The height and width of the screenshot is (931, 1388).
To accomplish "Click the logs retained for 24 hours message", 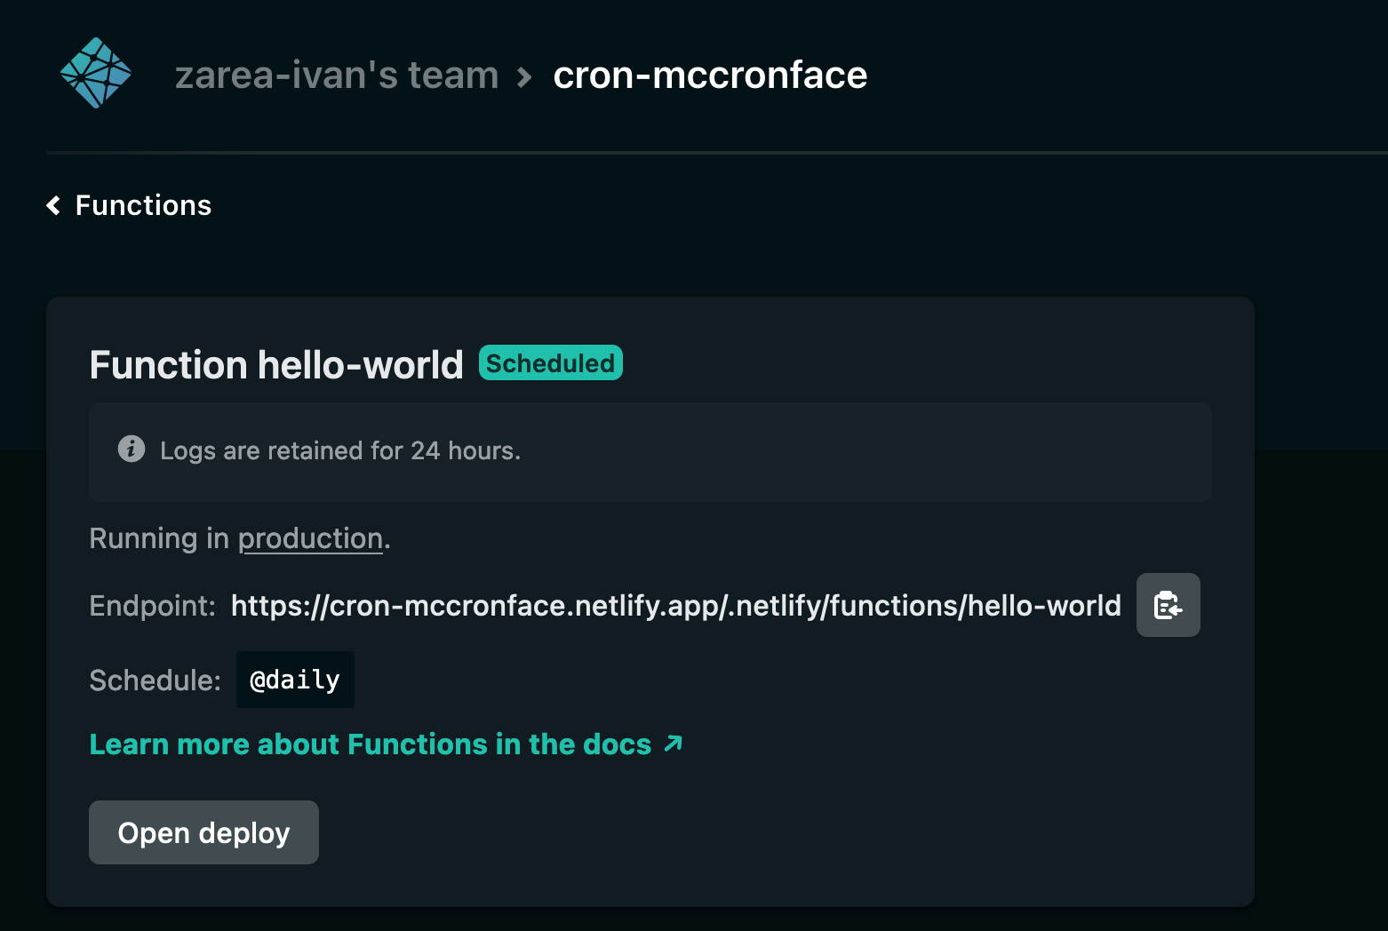I will click(x=340, y=451).
